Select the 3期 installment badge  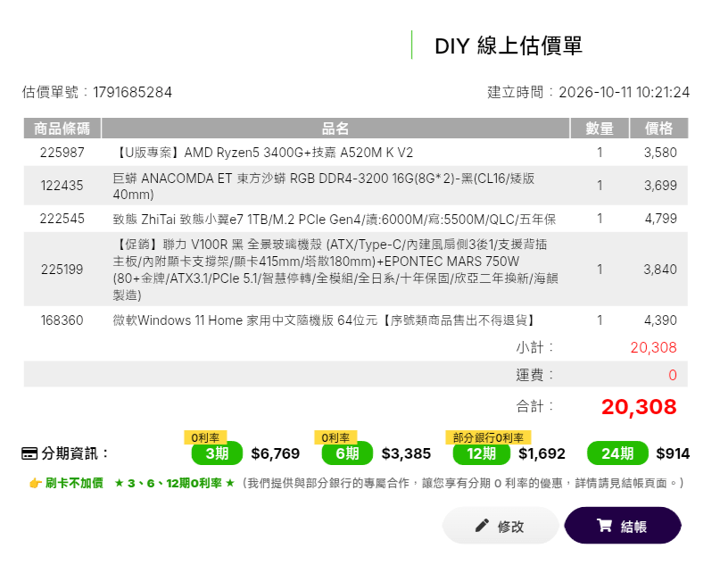pyautogui.click(x=217, y=453)
